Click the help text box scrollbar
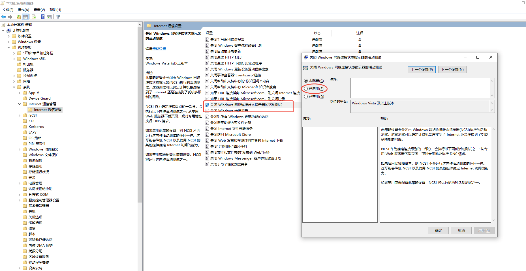Image resolution: width=526 pixels, height=271 pixels. pos(493,175)
